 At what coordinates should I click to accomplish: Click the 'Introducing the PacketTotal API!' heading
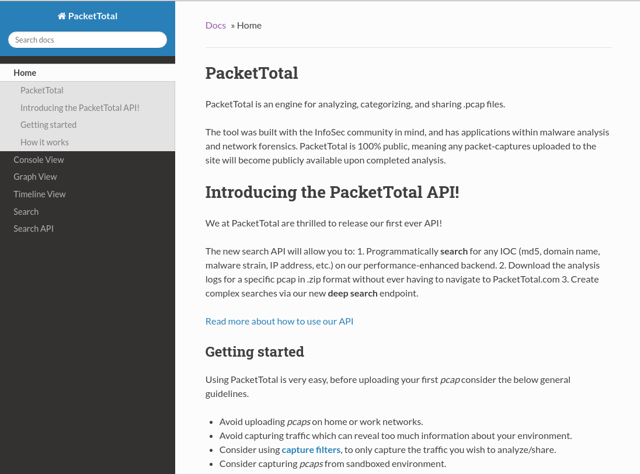point(332,191)
